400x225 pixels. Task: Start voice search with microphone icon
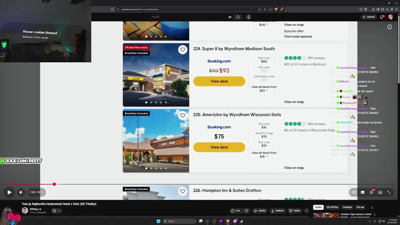pyautogui.click(x=248, y=17)
